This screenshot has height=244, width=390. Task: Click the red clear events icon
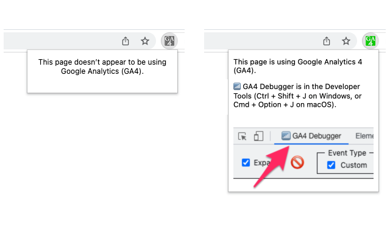[x=297, y=162]
